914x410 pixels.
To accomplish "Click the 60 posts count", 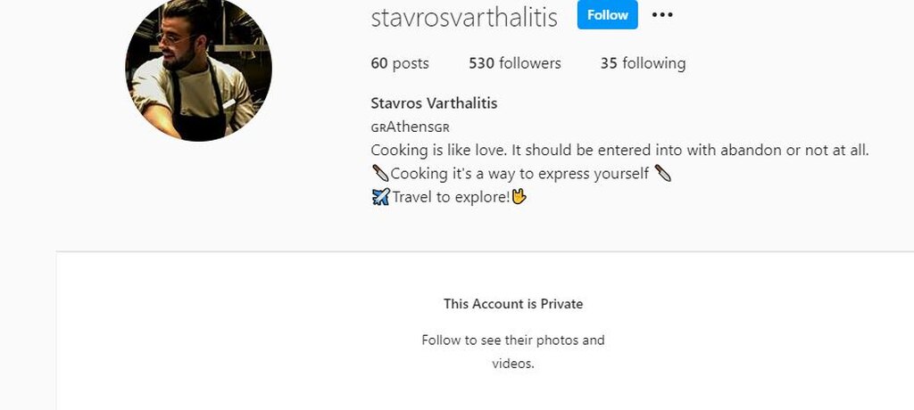I will [400, 63].
